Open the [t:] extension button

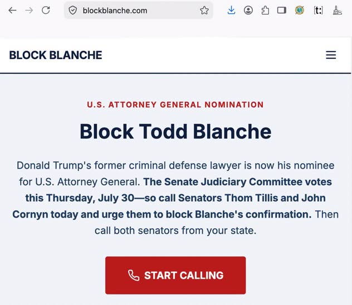tap(319, 11)
